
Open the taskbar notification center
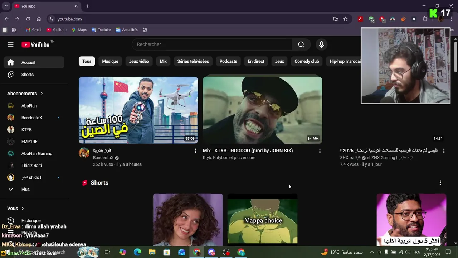click(x=448, y=252)
